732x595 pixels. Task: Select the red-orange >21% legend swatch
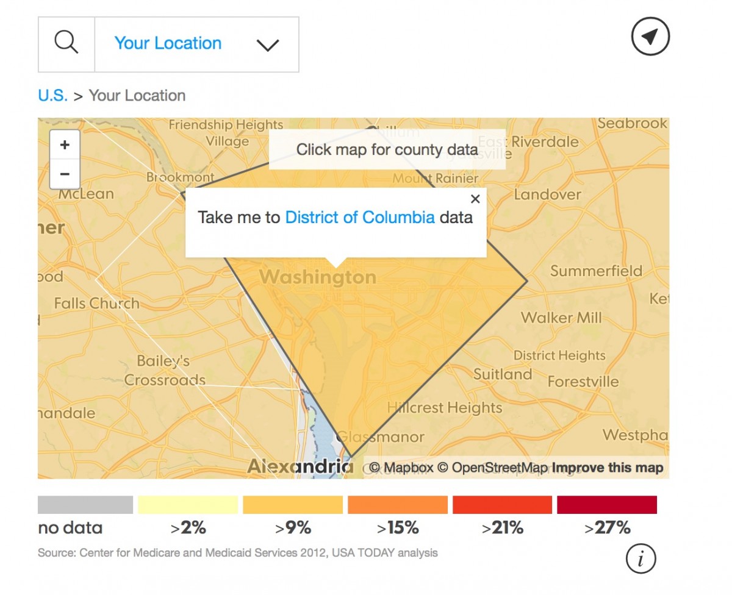502,505
